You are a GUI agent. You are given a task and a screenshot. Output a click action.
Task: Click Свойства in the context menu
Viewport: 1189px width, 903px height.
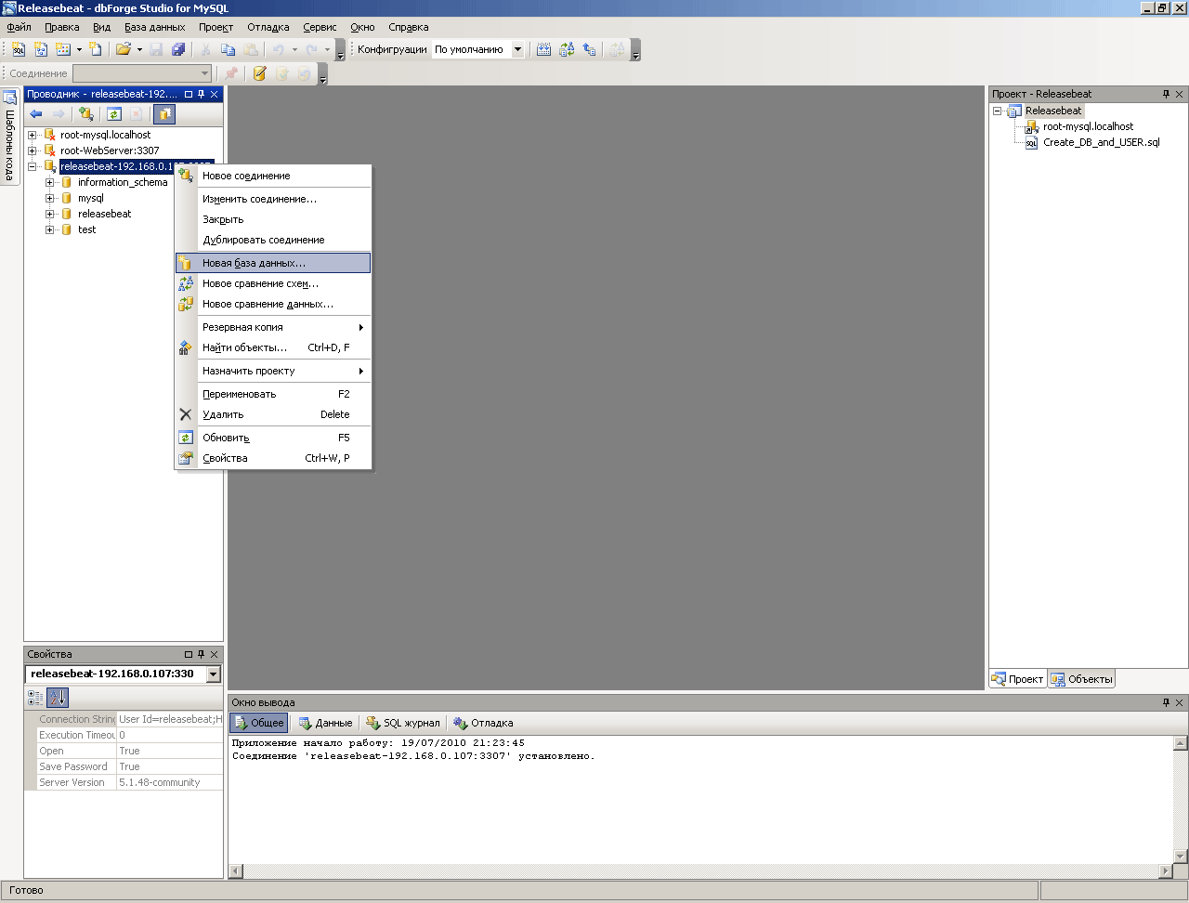(x=273, y=458)
